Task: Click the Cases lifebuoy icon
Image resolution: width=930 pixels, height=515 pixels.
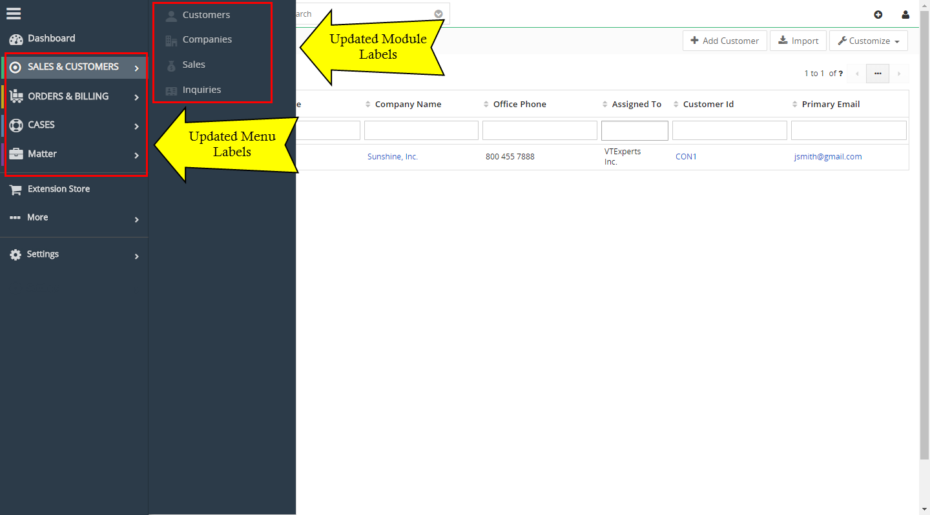Action: coord(16,125)
